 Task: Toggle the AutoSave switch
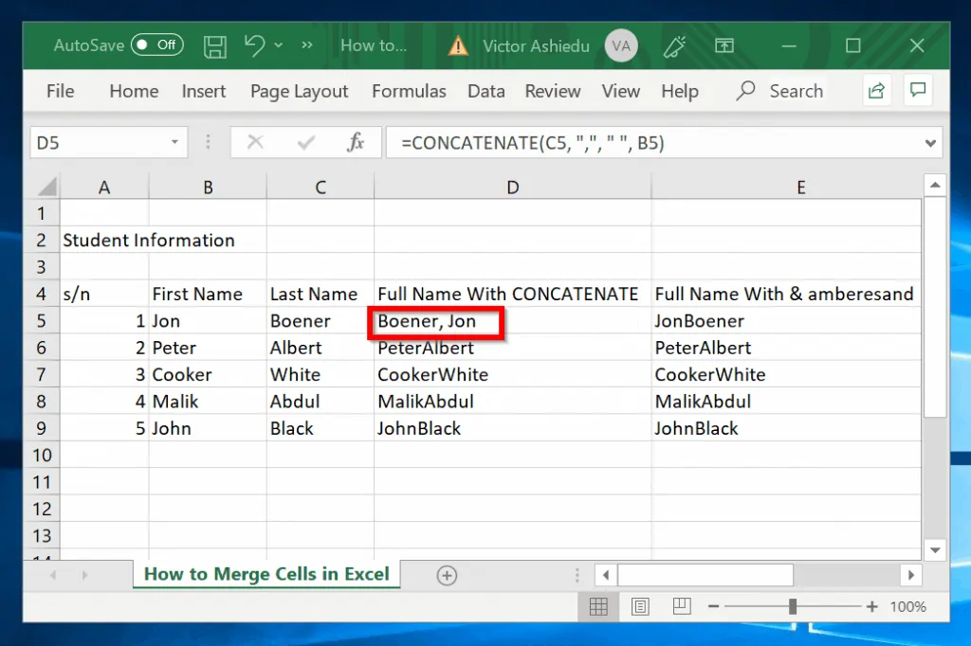pyautogui.click(x=156, y=45)
